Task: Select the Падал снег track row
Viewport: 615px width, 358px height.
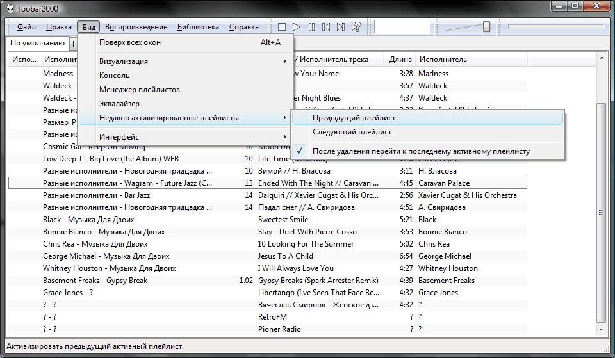Action: 268,207
